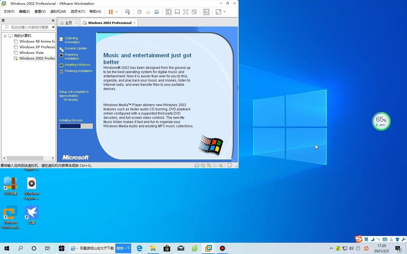Toggle the console view icon in toolbar

pos(206,12)
